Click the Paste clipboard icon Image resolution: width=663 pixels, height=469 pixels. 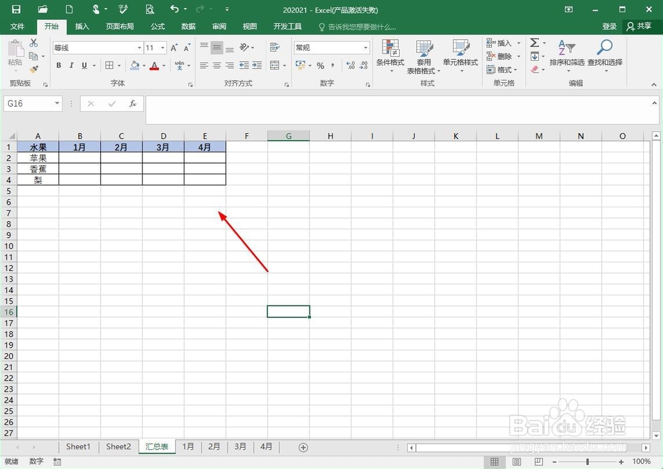(x=15, y=49)
